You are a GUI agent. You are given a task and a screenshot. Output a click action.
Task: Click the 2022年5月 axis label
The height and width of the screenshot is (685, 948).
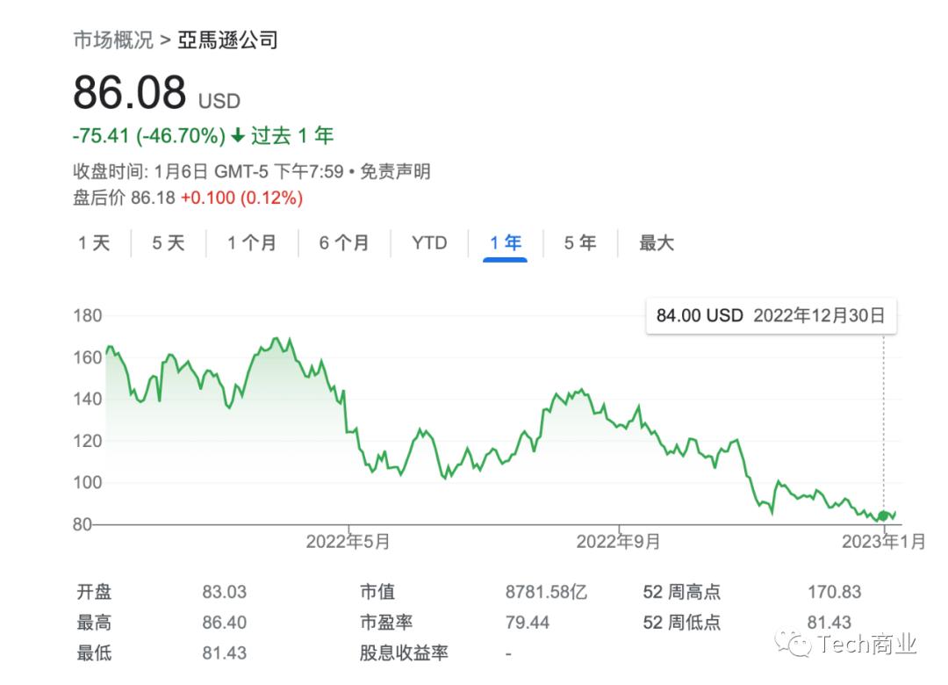tap(348, 542)
